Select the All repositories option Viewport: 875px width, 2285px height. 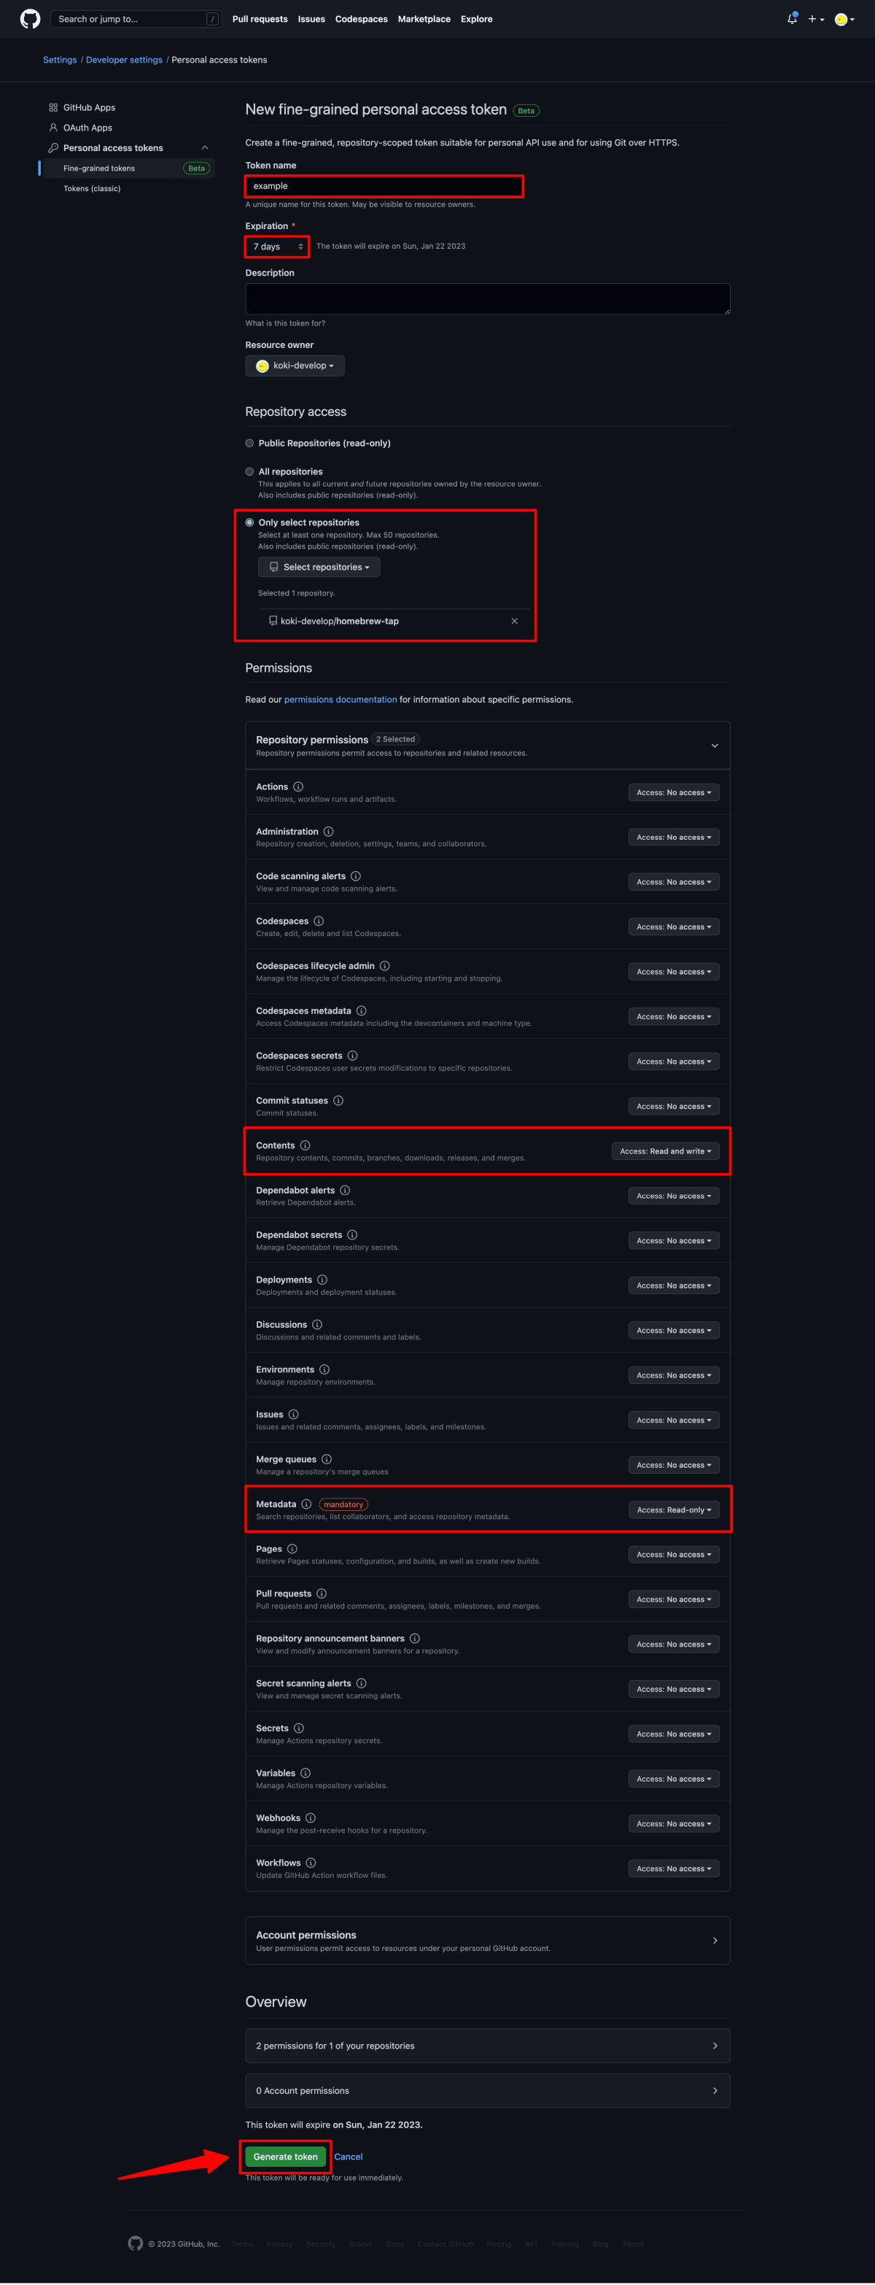pyautogui.click(x=250, y=471)
